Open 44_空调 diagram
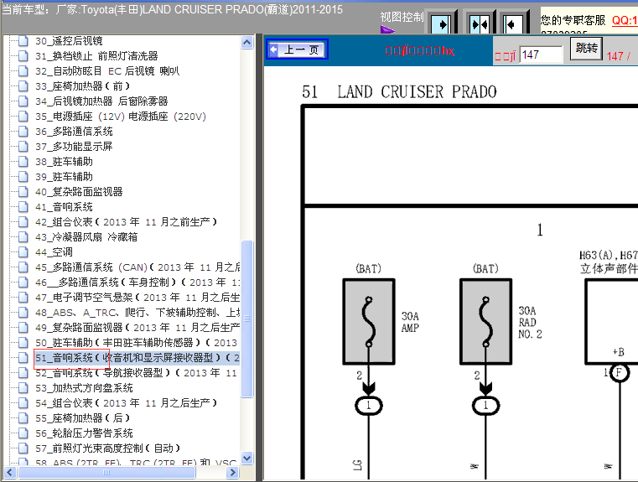The image size is (638, 482). pyautogui.click(x=54, y=251)
